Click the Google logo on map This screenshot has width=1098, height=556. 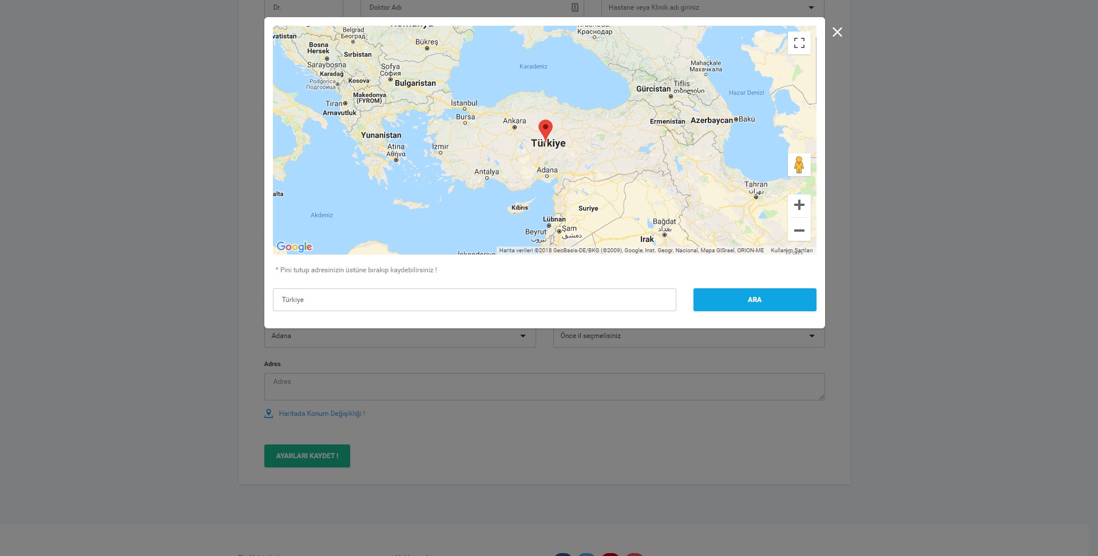pos(294,247)
